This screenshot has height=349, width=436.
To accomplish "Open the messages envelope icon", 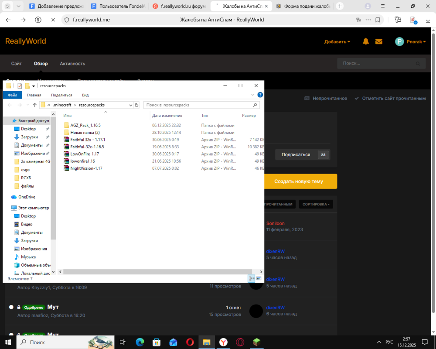I will click(x=379, y=41).
